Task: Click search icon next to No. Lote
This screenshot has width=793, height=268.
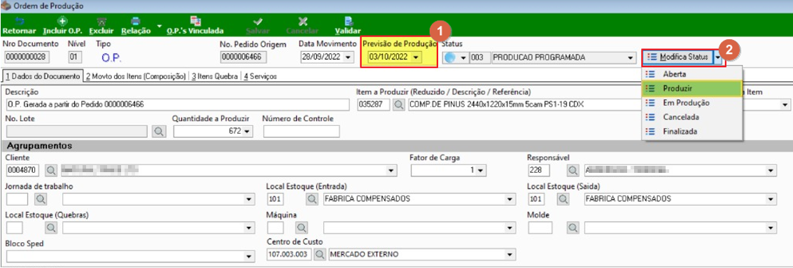Action: (159, 132)
